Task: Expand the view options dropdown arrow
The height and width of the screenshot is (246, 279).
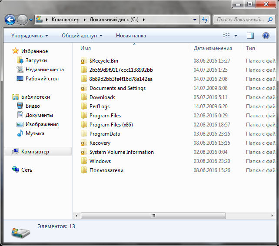Action: tap(236, 36)
